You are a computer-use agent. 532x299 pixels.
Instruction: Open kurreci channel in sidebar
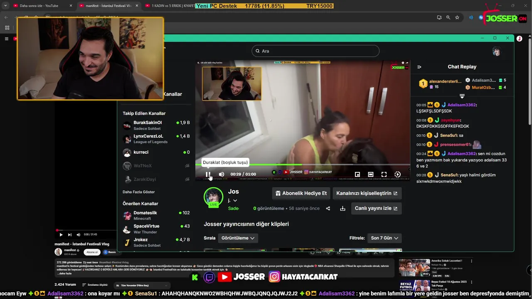tap(157, 152)
